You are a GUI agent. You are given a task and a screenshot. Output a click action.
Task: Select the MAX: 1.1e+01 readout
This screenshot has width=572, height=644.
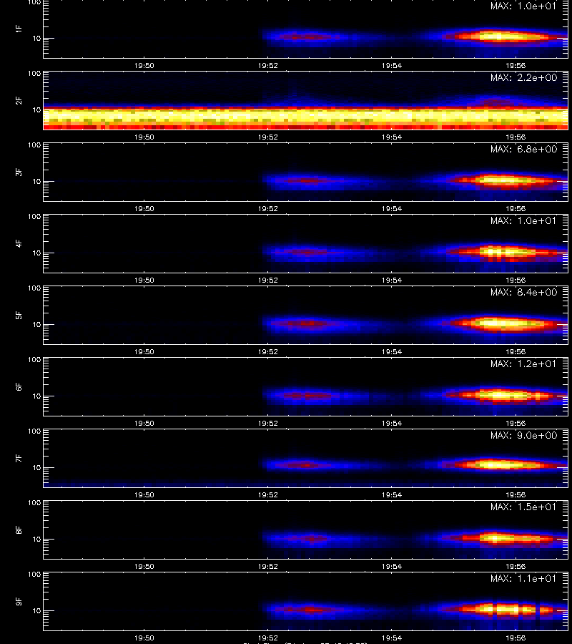pyautogui.click(x=523, y=578)
